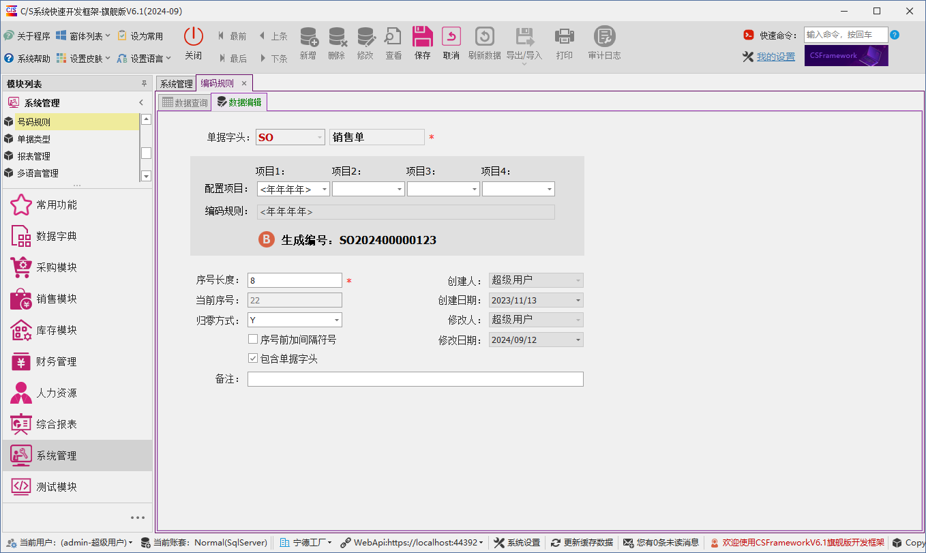The image size is (926, 553).
Task: Click the CSFramework banner image
Action: point(846,56)
